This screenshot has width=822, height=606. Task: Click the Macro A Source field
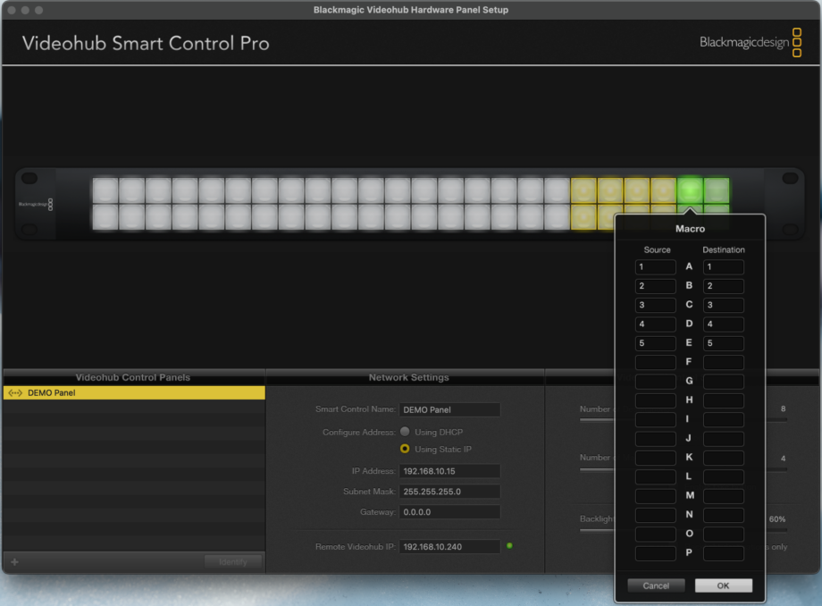tap(655, 266)
